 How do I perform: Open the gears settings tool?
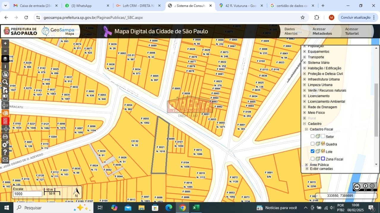(5, 144)
